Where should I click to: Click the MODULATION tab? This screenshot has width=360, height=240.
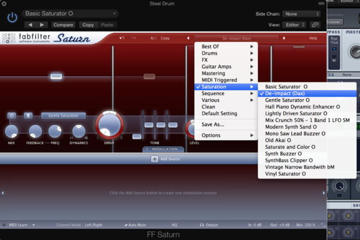pyautogui.click(x=164, y=149)
